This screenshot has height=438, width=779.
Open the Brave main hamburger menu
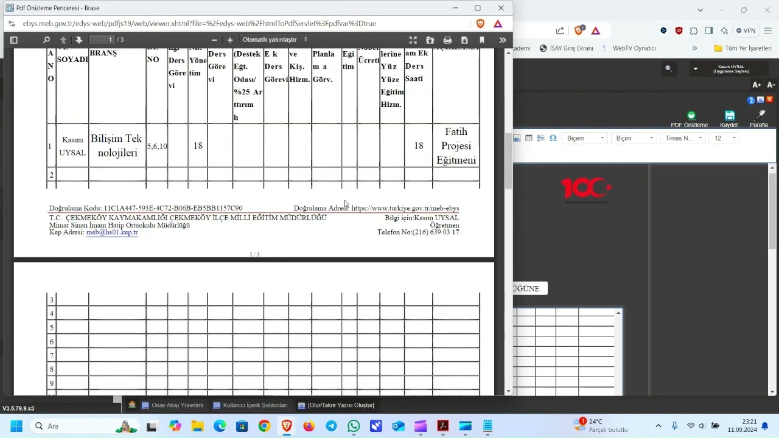click(767, 30)
